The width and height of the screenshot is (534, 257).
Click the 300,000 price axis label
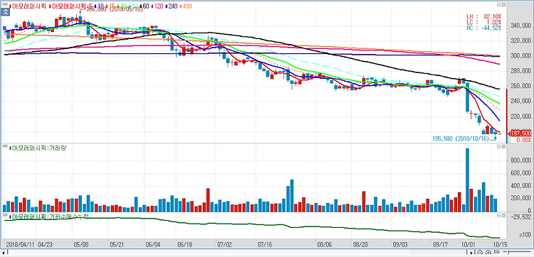[521, 55]
